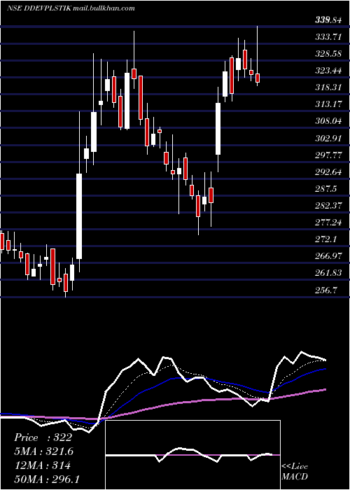The width and height of the screenshot is (350, 490).
Task: Click the 266.97 price axis label
Action: (328, 257)
